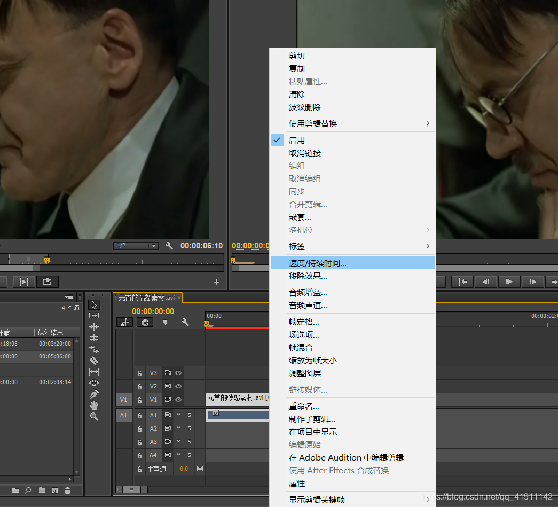The height and width of the screenshot is (507, 558).
Task: Click timeline timecode 00:00:00:00 field
Action: coord(153,311)
